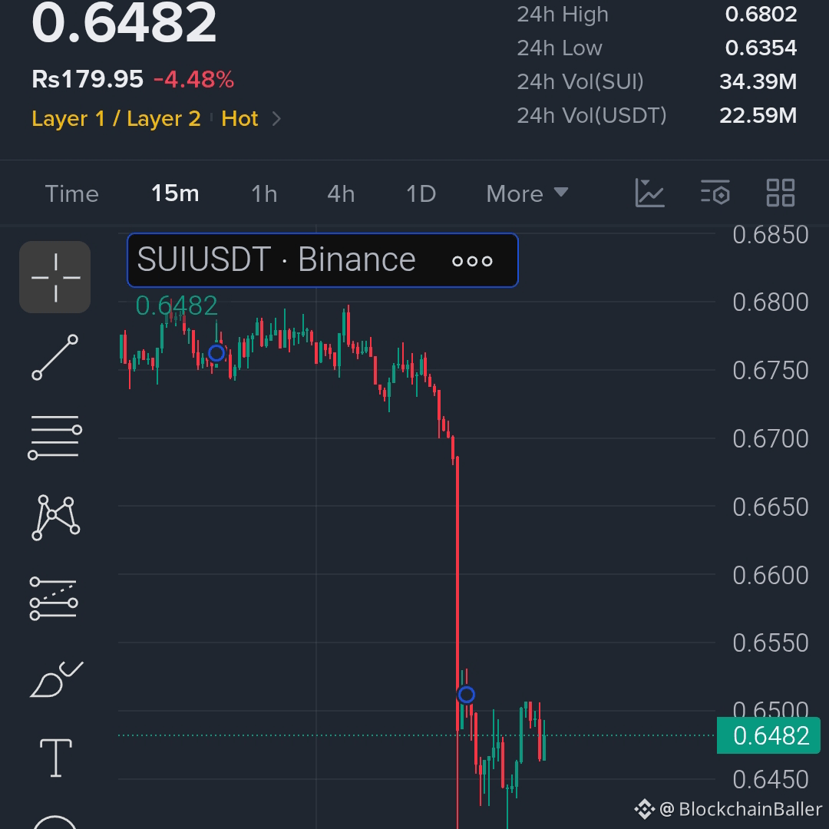Click the 24h High value 0.6802
The height and width of the screenshot is (829, 829).
[x=761, y=15]
